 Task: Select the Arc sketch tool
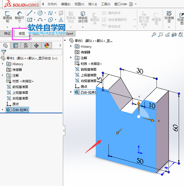point(40,20)
